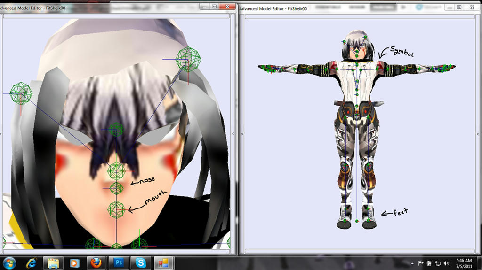482x270 pixels.
Task: Click the active model editor taskbar button
Action: pyautogui.click(x=163, y=262)
